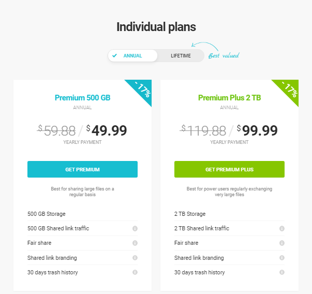Click Premium plan Shared link branding info icon
The width and height of the screenshot is (312, 294).
(x=135, y=257)
